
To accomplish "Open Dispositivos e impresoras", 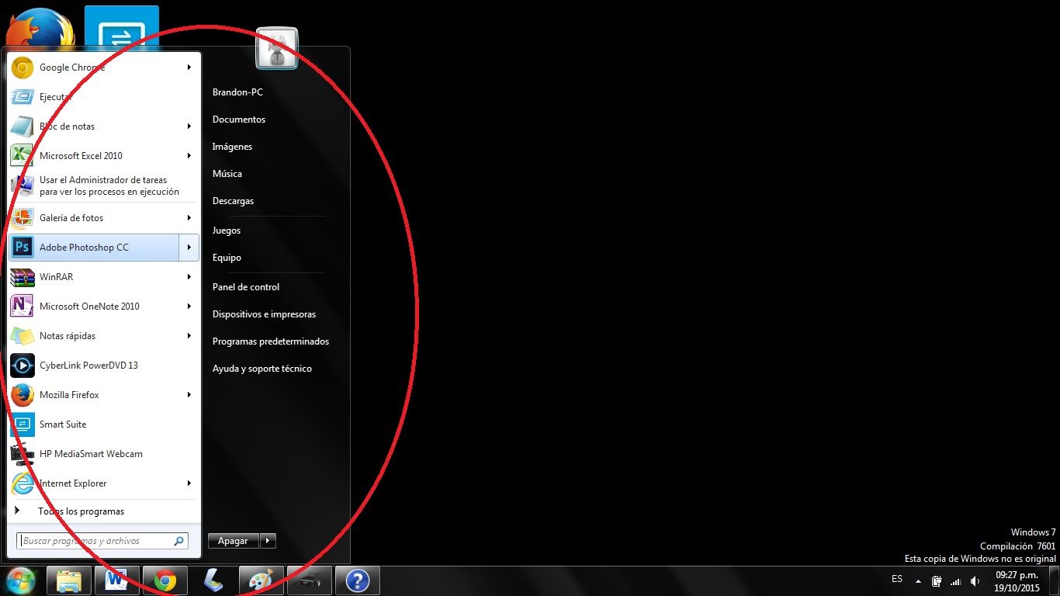I will pos(264,314).
